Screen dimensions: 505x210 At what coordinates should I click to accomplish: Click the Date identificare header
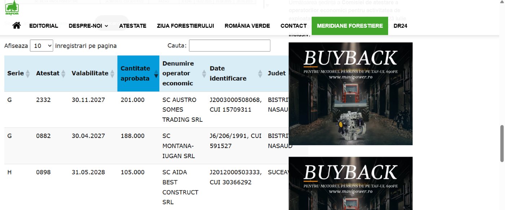coord(236,73)
